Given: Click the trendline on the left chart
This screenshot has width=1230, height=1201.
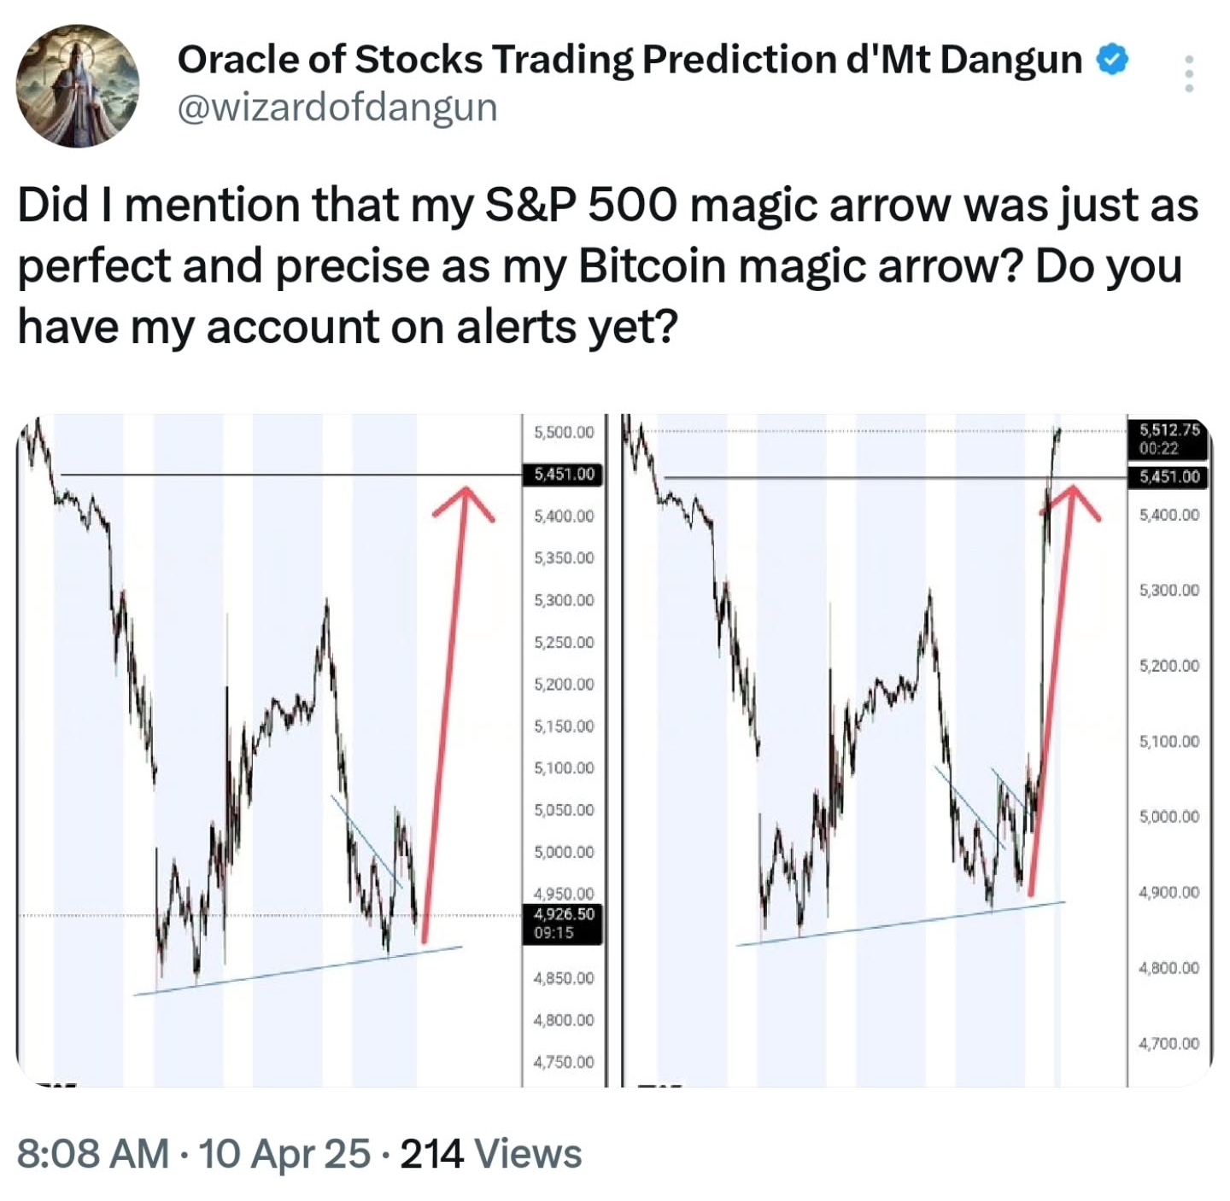Looking at the screenshot, I should (299, 973).
